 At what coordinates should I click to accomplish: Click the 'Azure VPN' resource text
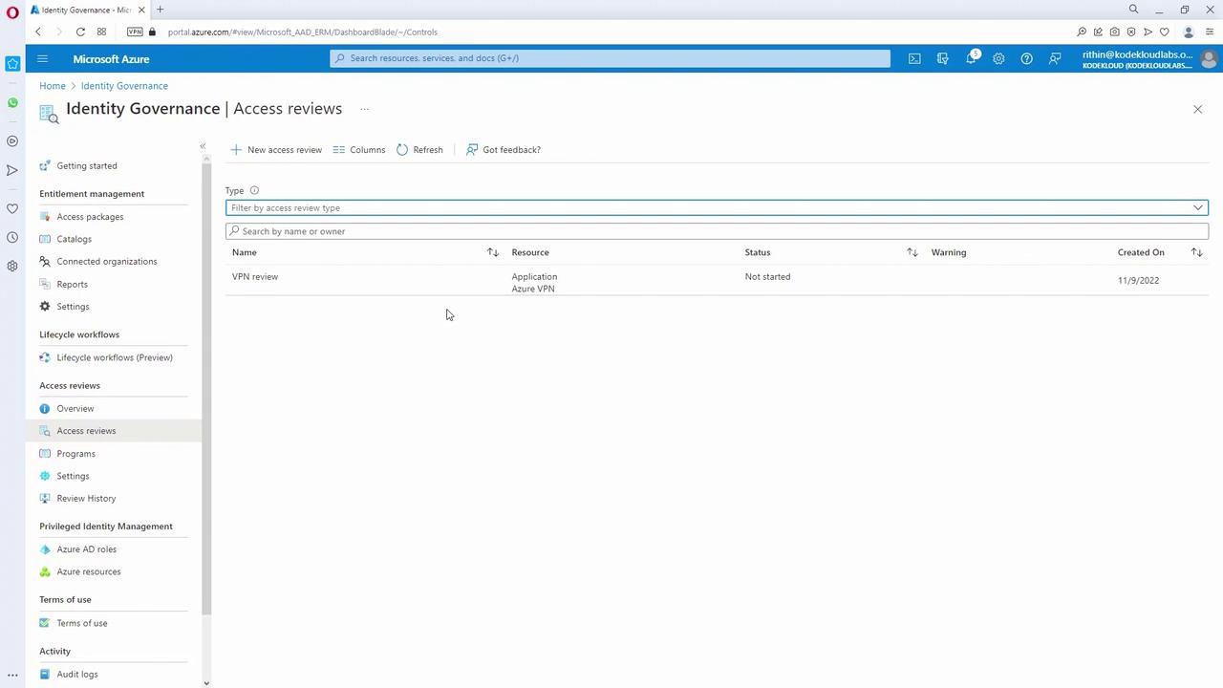tap(533, 289)
